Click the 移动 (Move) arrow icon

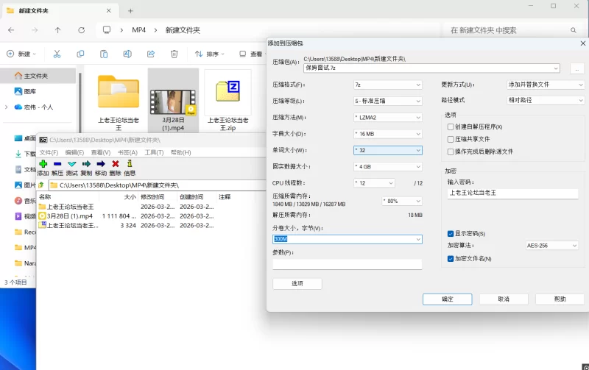click(x=101, y=164)
